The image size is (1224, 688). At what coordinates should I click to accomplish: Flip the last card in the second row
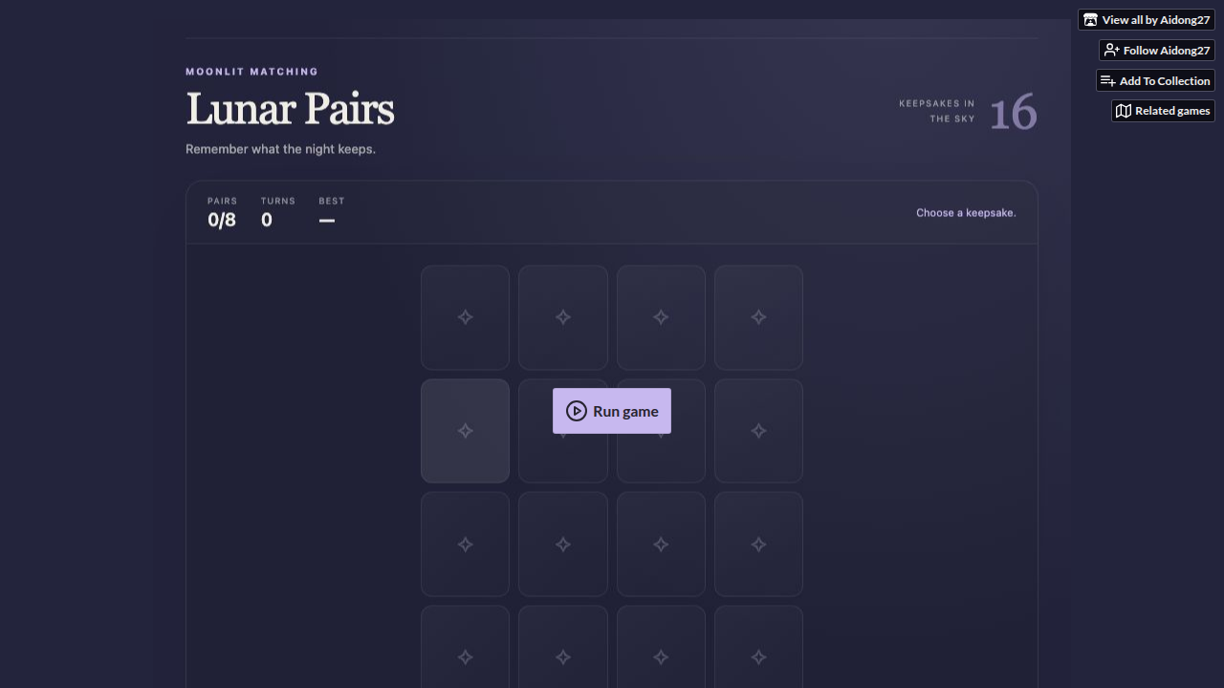(758, 431)
